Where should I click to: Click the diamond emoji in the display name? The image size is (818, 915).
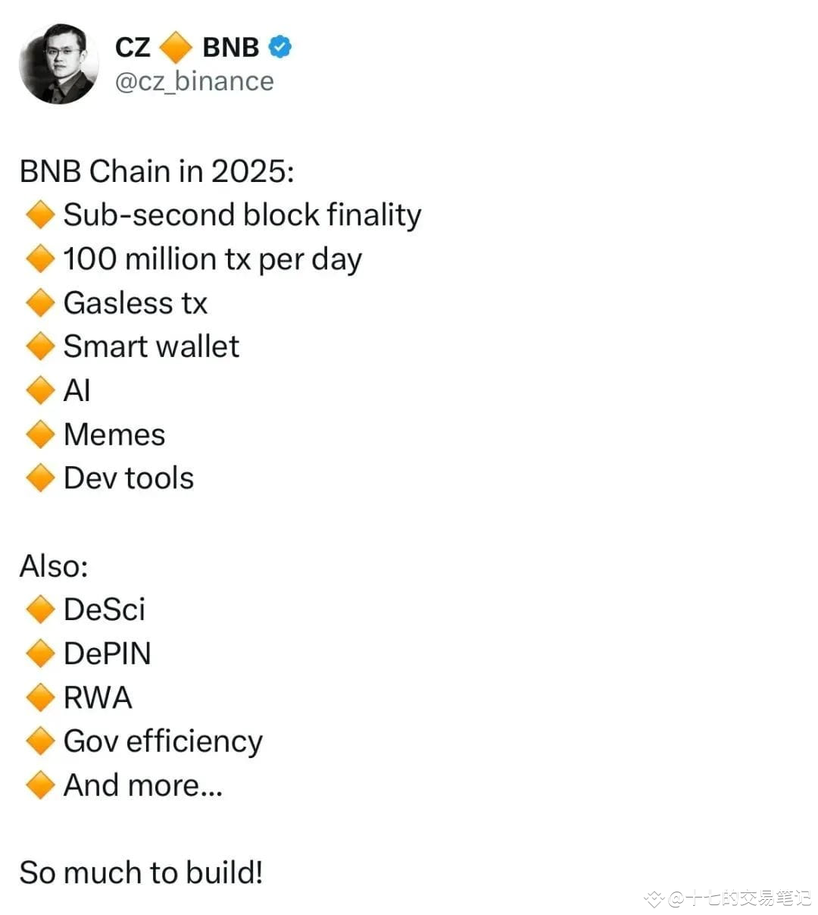click(x=176, y=47)
